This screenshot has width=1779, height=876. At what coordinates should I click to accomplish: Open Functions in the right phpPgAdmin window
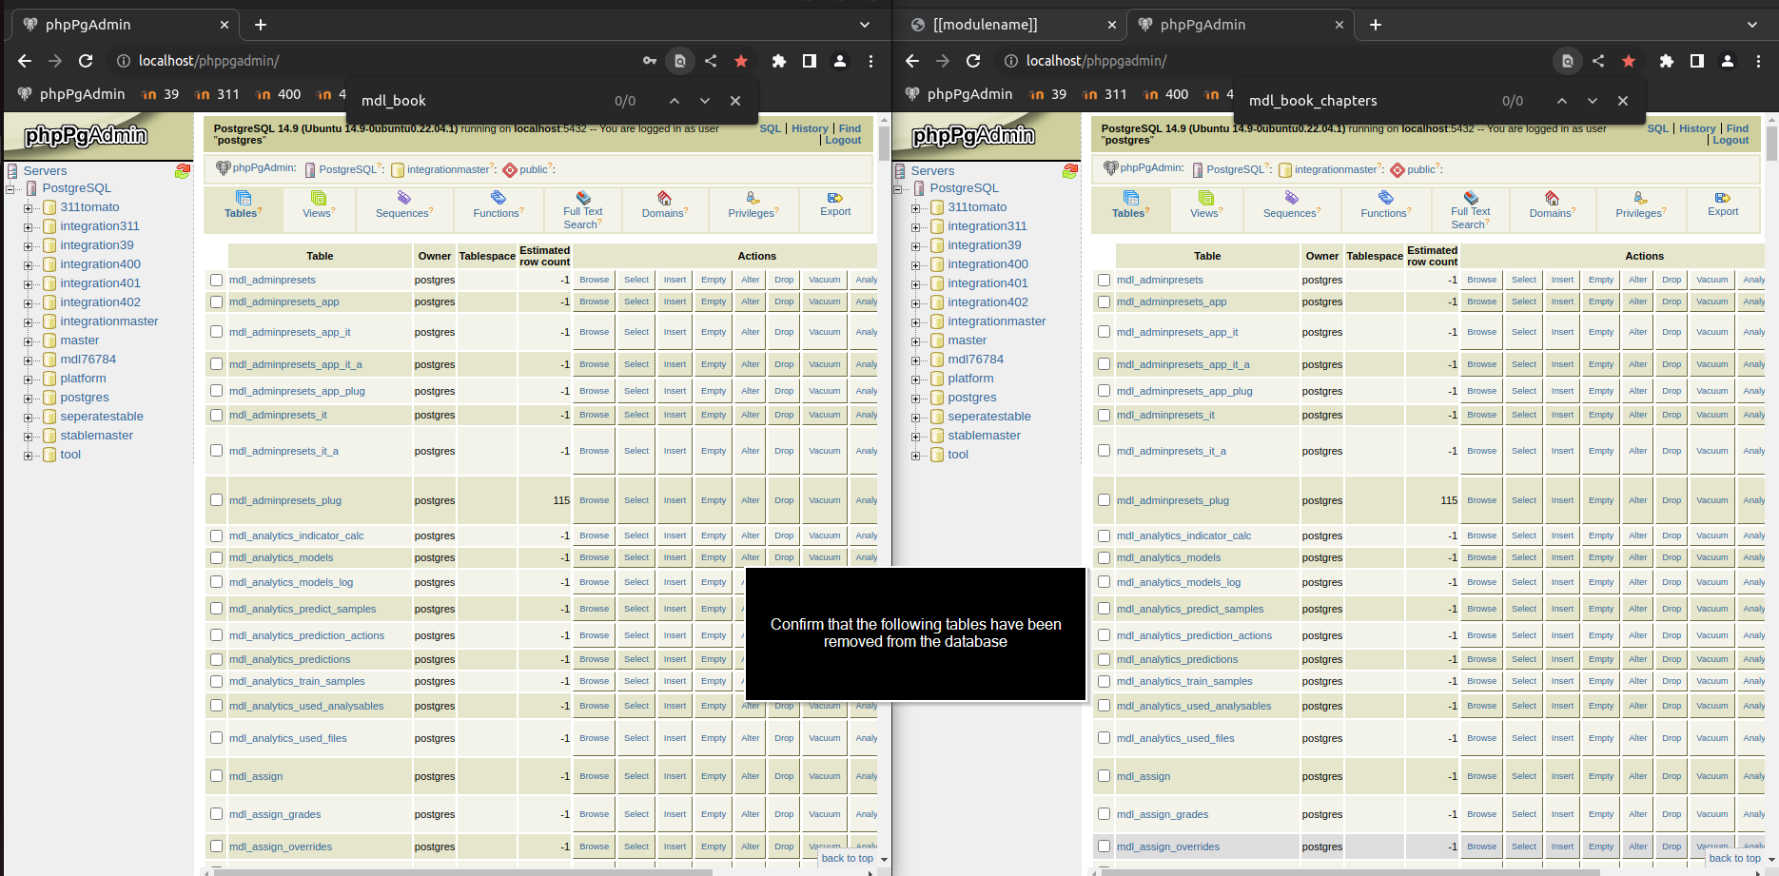point(1385,204)
